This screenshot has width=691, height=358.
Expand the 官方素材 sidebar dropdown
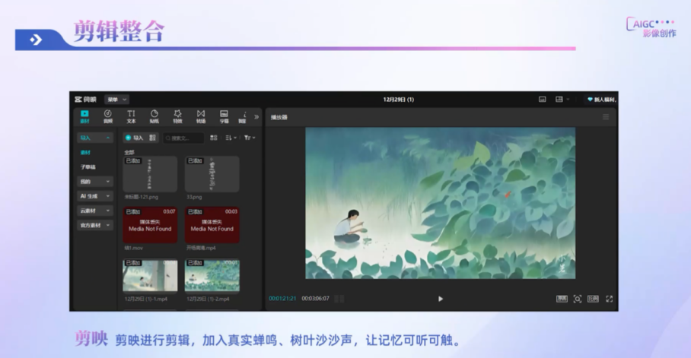coord(95,225)
